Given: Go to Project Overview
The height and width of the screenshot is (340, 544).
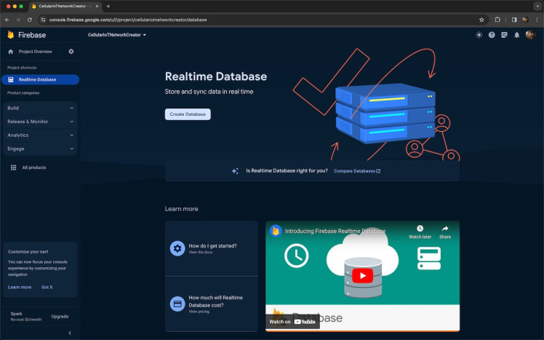Looking at the screenshot, I should tap(35, 52).
